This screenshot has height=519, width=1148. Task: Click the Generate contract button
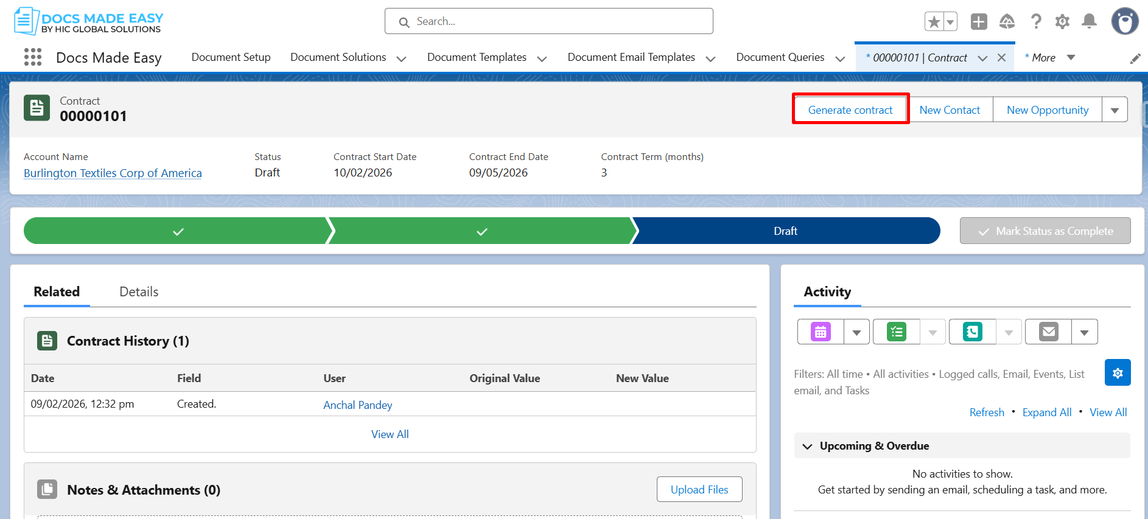(850, 110)
